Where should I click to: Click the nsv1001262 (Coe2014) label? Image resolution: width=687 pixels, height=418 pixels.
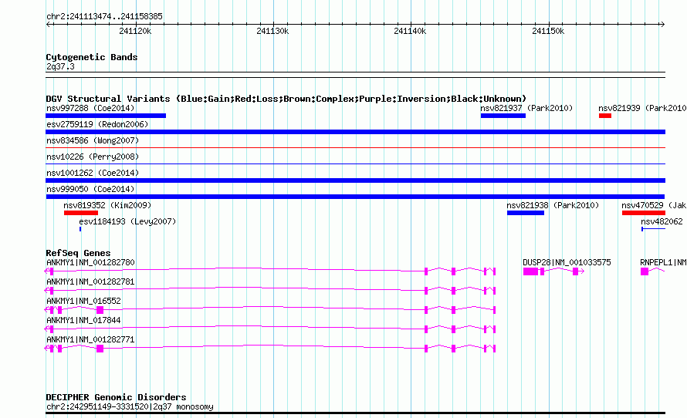tap(93, 173)
